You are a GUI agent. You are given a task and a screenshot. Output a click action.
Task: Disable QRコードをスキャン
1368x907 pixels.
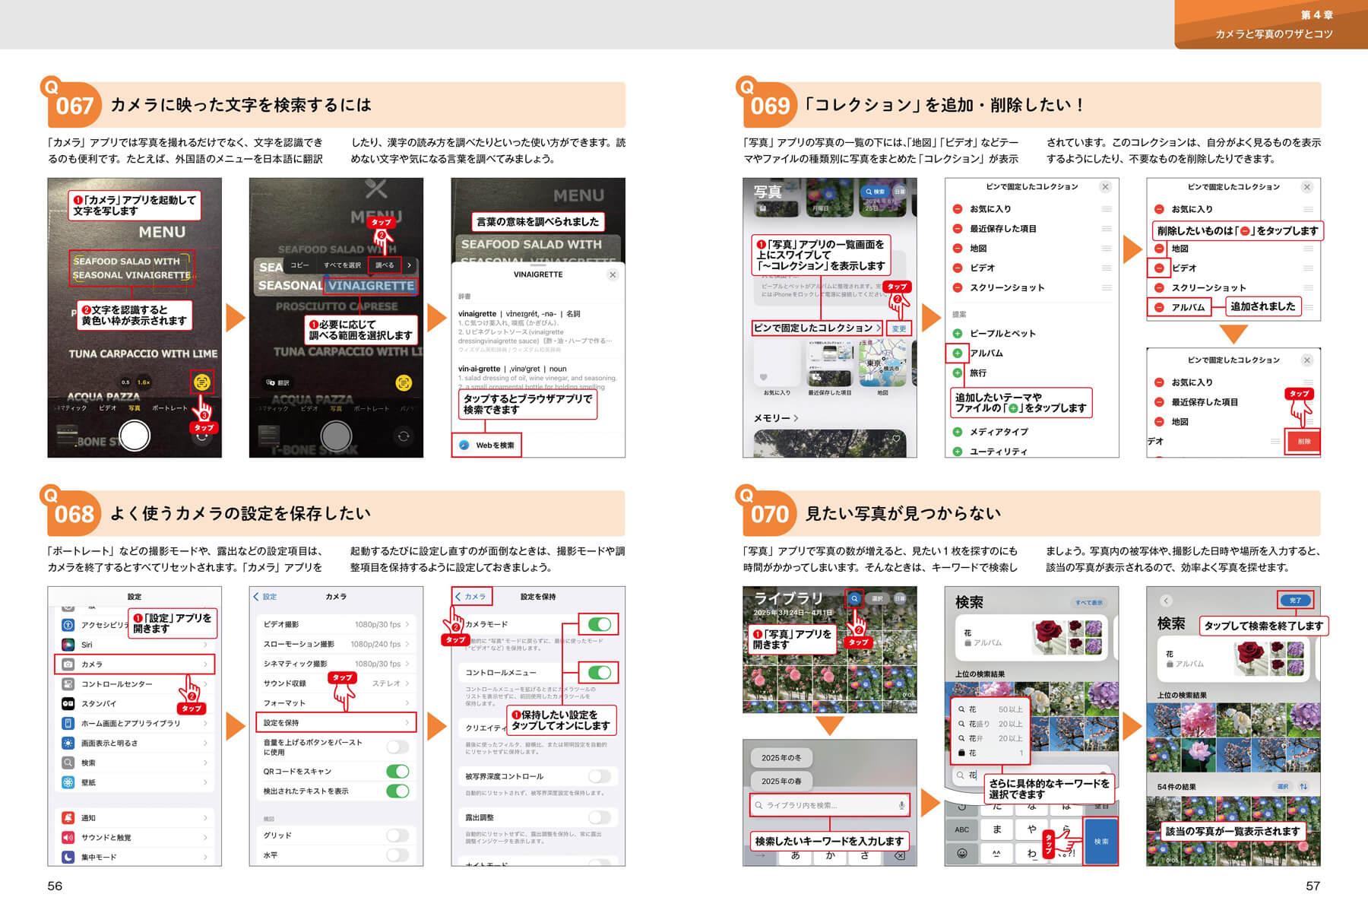[397, 772]
